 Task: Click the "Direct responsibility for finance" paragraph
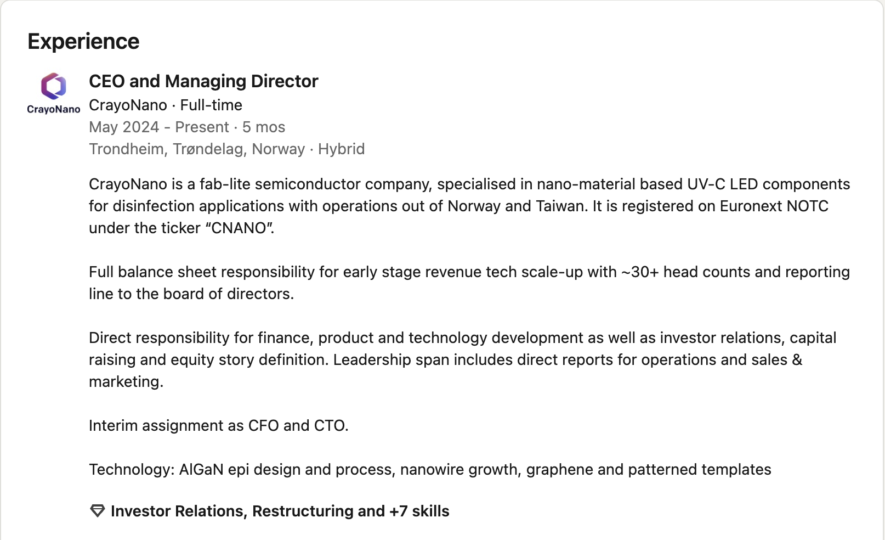[x=462, y=359]
